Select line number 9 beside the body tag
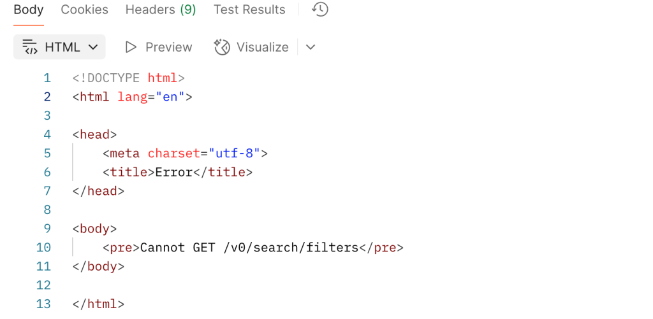This screenshot has width=653, height=319. pos(47,229)
